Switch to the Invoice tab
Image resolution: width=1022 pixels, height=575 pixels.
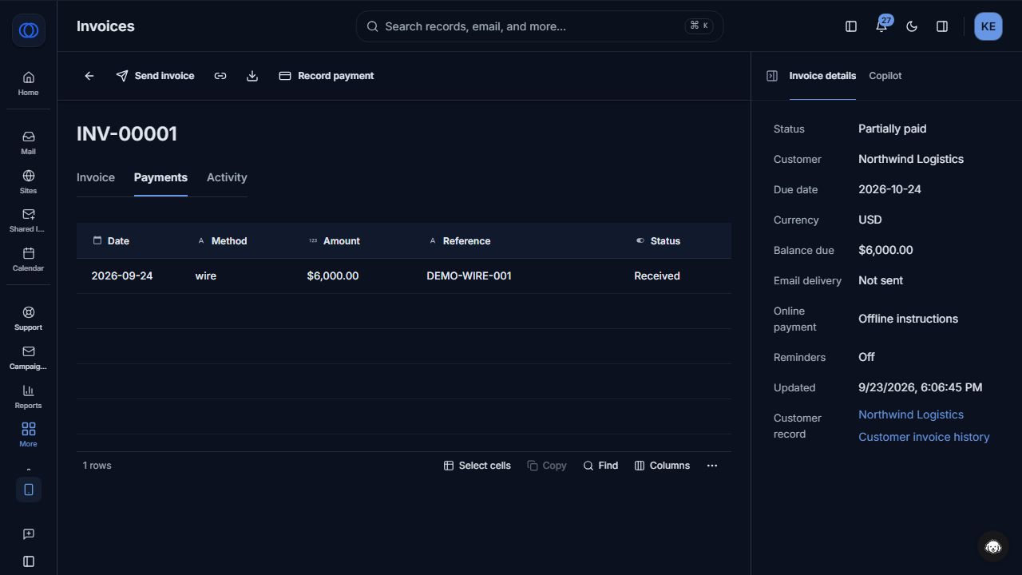[96, 177]
